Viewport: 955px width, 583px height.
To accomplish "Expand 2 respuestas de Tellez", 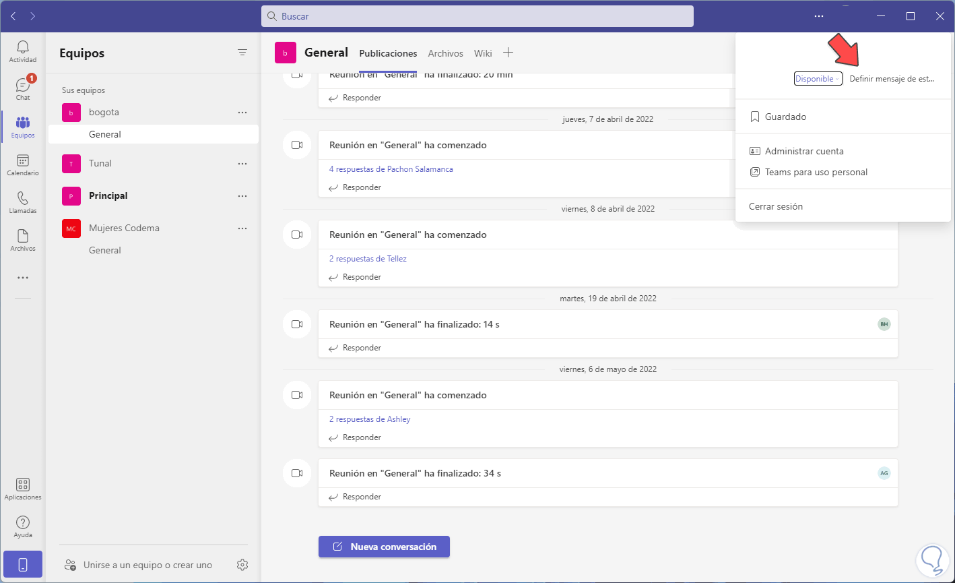I will click(x=368, y=259).
